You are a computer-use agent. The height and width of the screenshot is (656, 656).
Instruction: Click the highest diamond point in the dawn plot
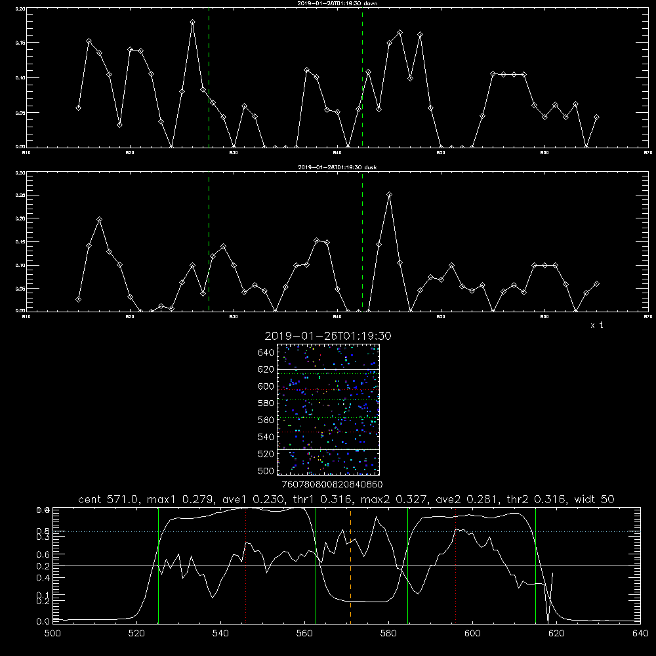[x=192, y=22]
